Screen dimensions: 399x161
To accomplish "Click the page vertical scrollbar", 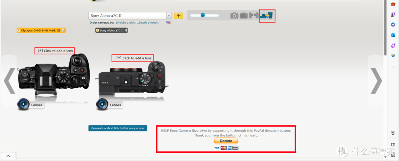I will (x=385, y=27).
